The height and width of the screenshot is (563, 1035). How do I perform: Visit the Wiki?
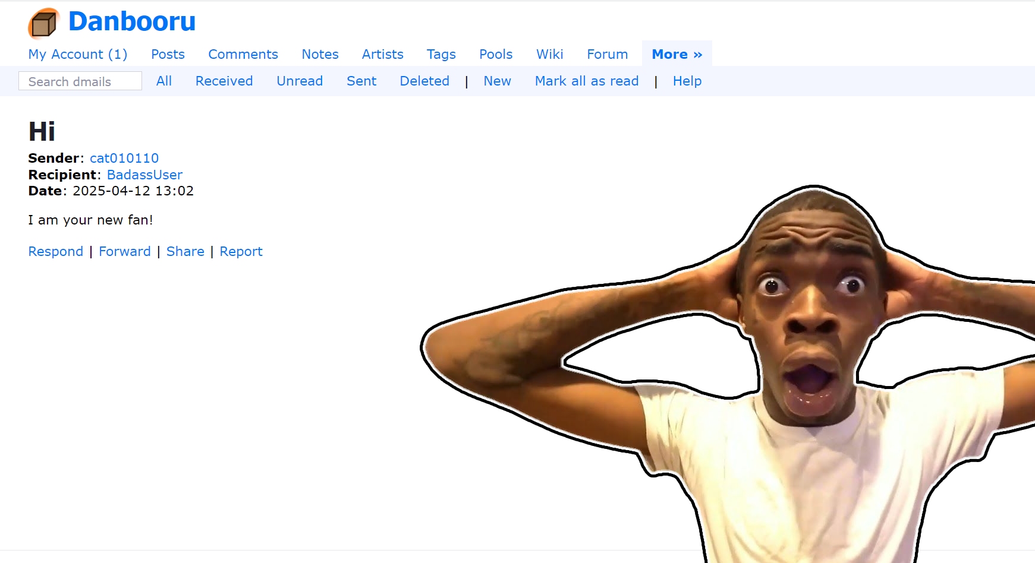(550, 54)
